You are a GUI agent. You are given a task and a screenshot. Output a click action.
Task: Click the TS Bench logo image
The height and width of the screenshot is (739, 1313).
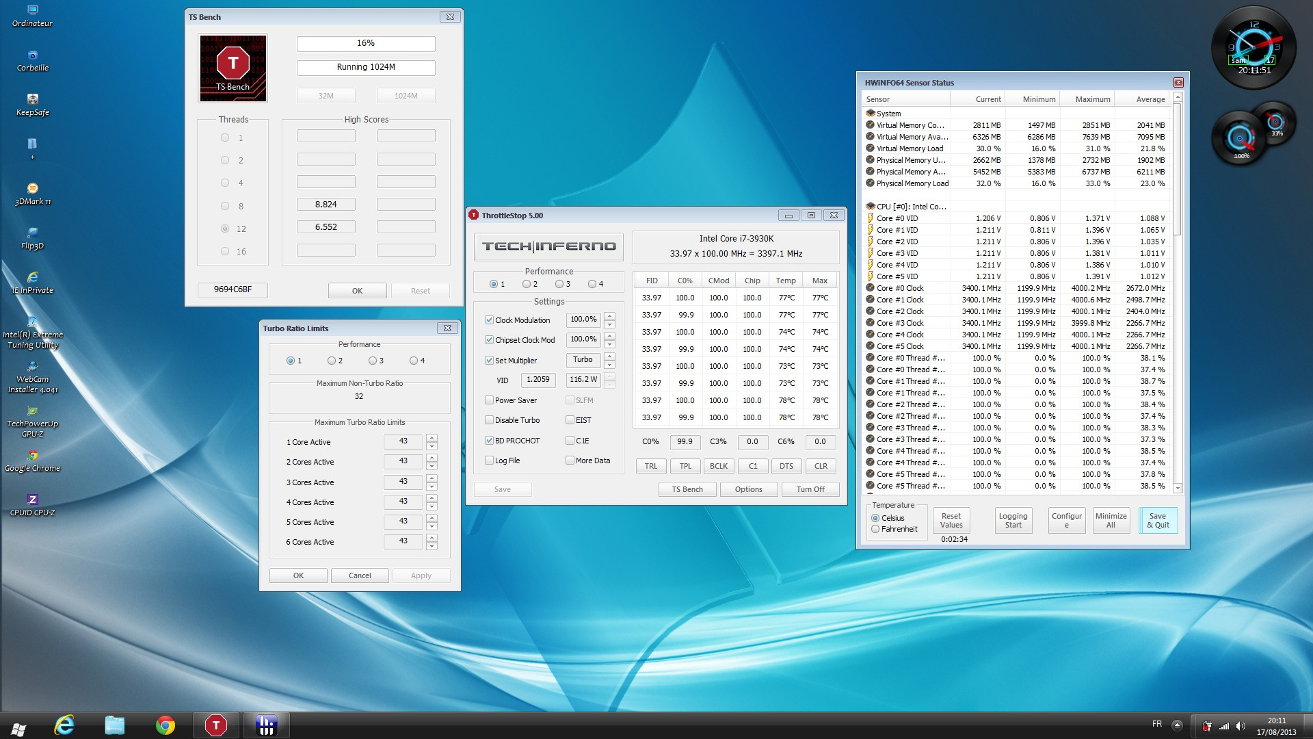(x=233, y=68)
